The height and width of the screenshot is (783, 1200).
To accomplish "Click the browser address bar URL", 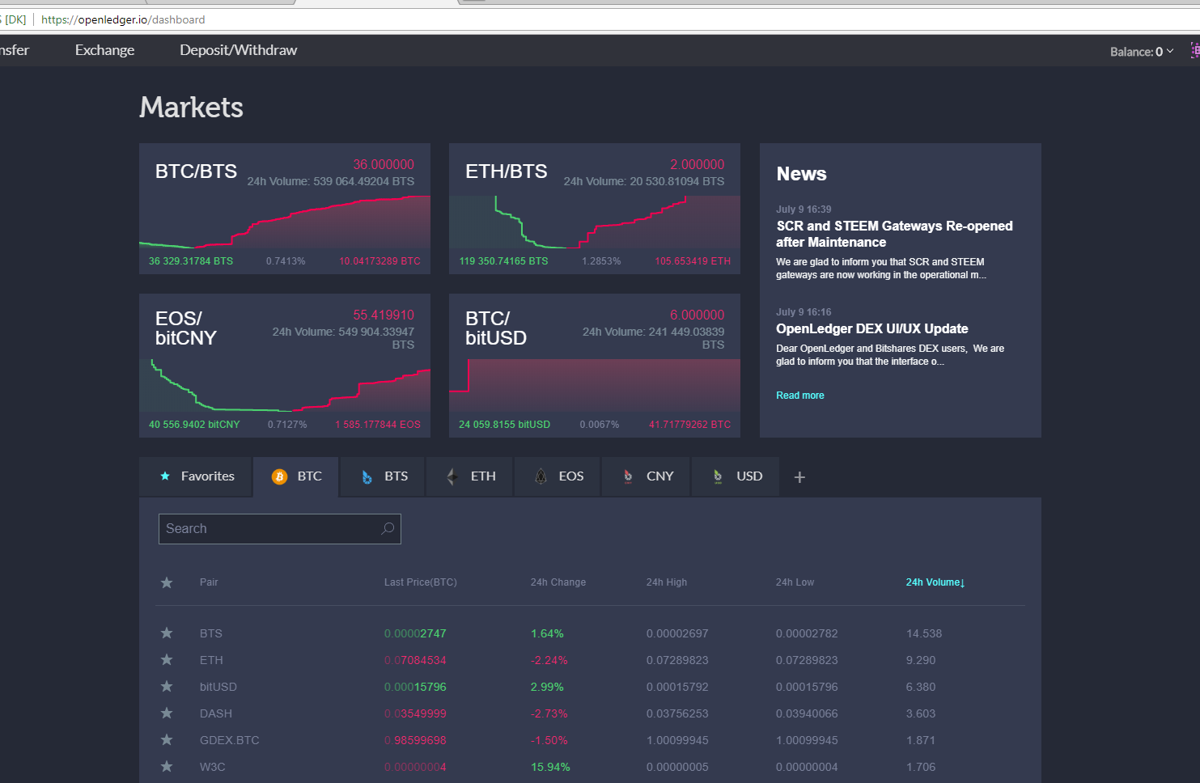I will pyautogui.click(x=123, y=19).
